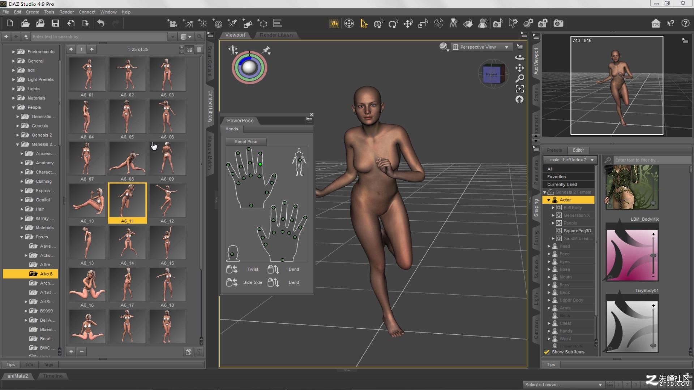Adjust the LBM_BodyMix slider
The width and height of the screenshot is (694, 390).
point(653,255)
